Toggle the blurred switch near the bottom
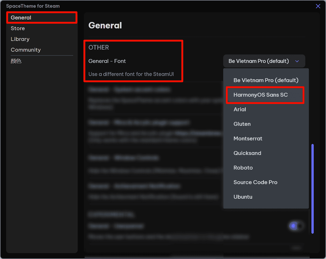The width and height of the screenshot is (326, 259). 296,226
